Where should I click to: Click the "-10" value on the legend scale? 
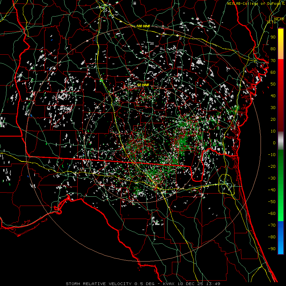(x=272, y=155)
